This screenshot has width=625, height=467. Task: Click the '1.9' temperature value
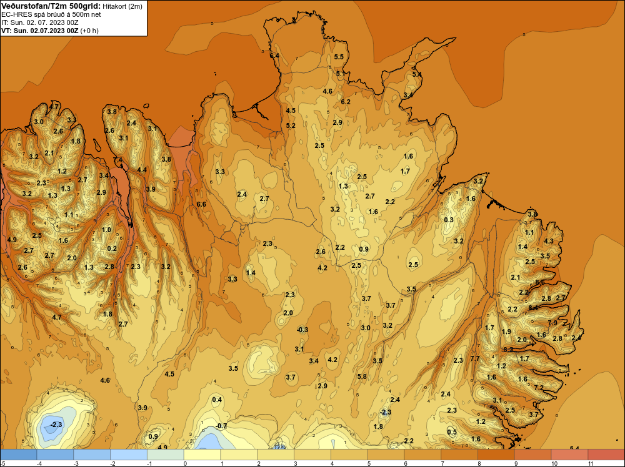[x=506, y=332]
